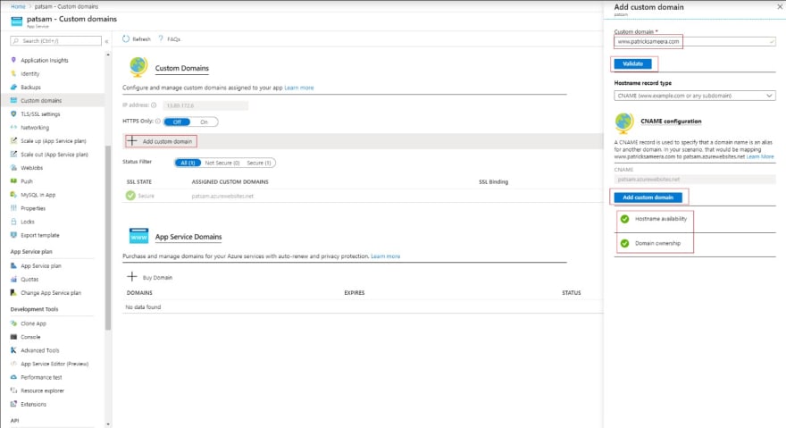Open Extensions in the sidebar
Screen dimensions: 786x428
pos(33,405)
